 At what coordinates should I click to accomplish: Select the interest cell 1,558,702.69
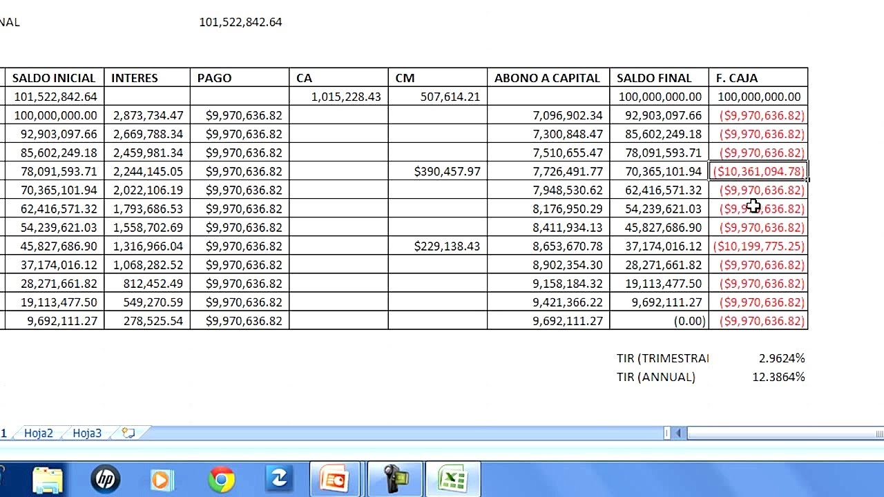click(147, 227)
